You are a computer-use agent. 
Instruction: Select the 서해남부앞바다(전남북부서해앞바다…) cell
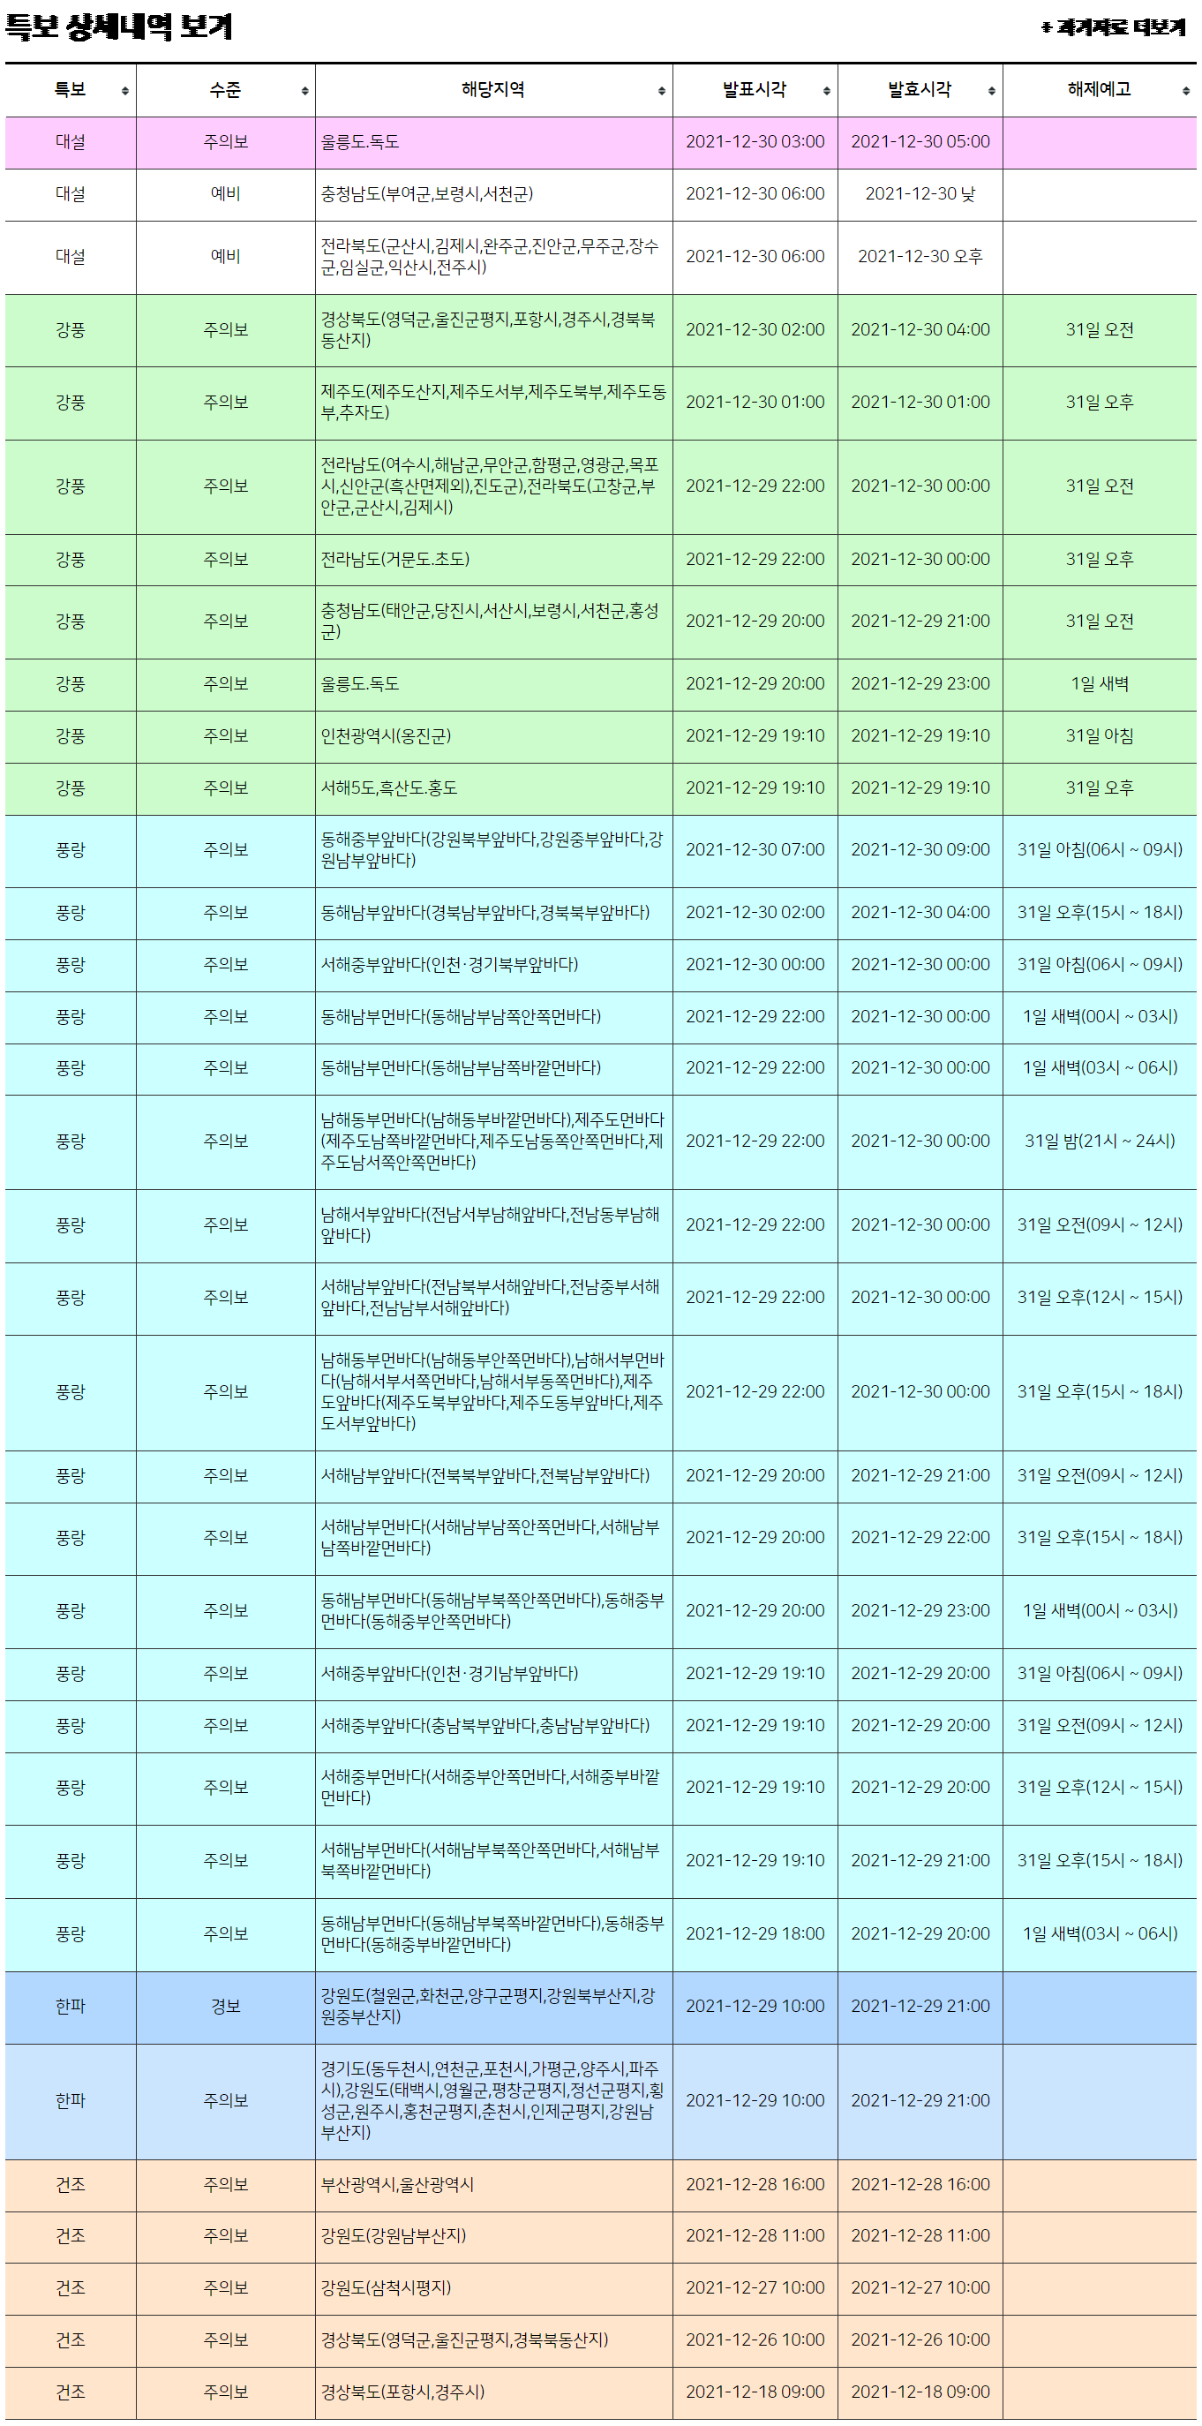pyautogui.click(x=494, y=1299)
